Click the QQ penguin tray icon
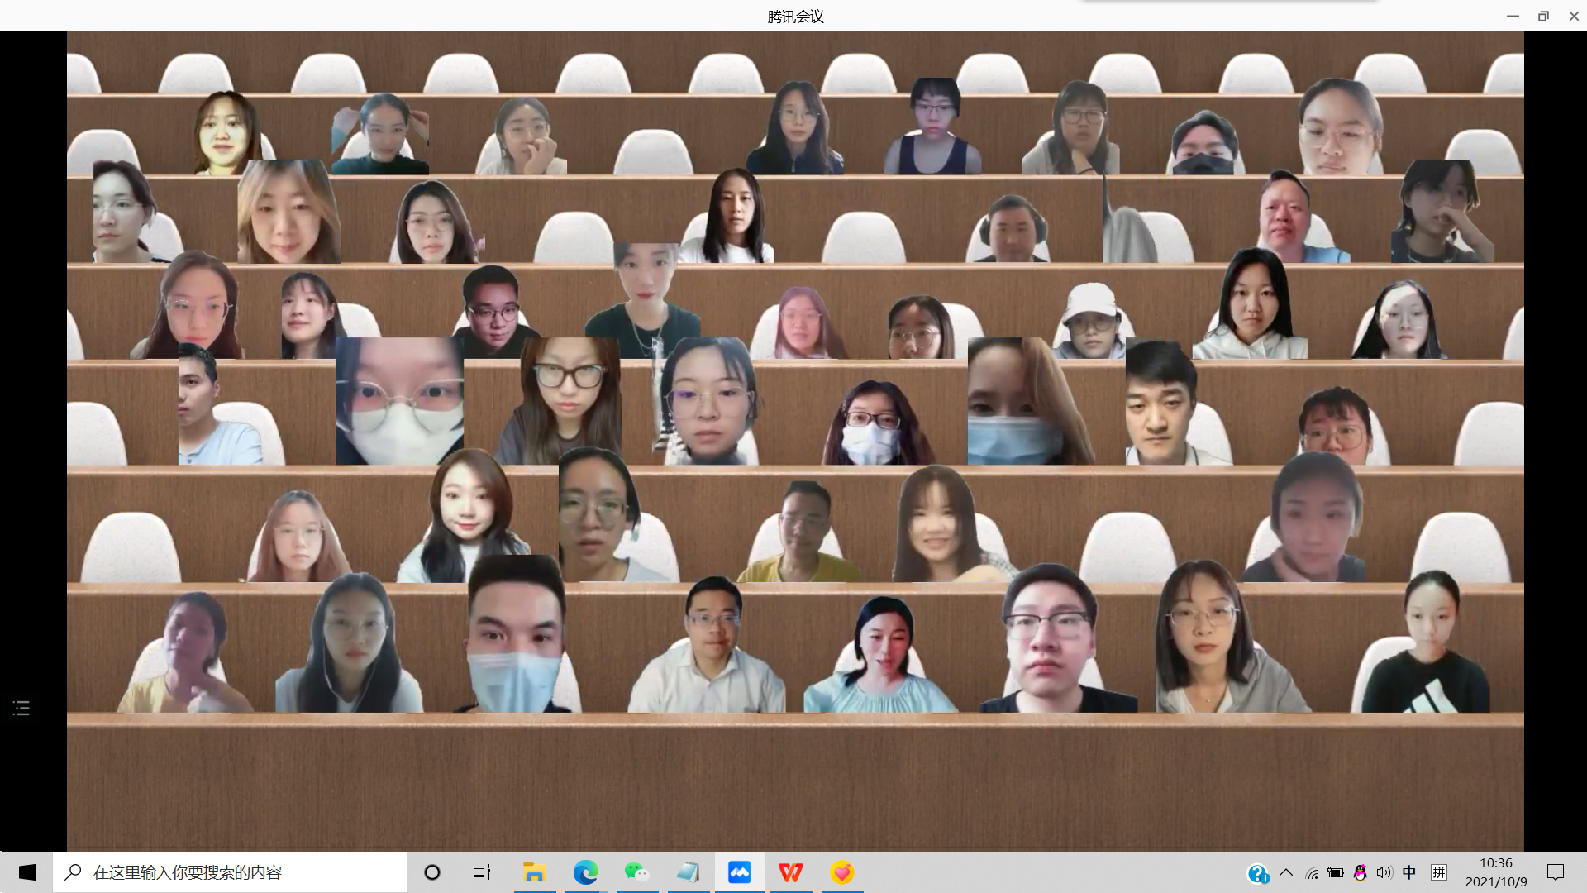 (1360, 872)
